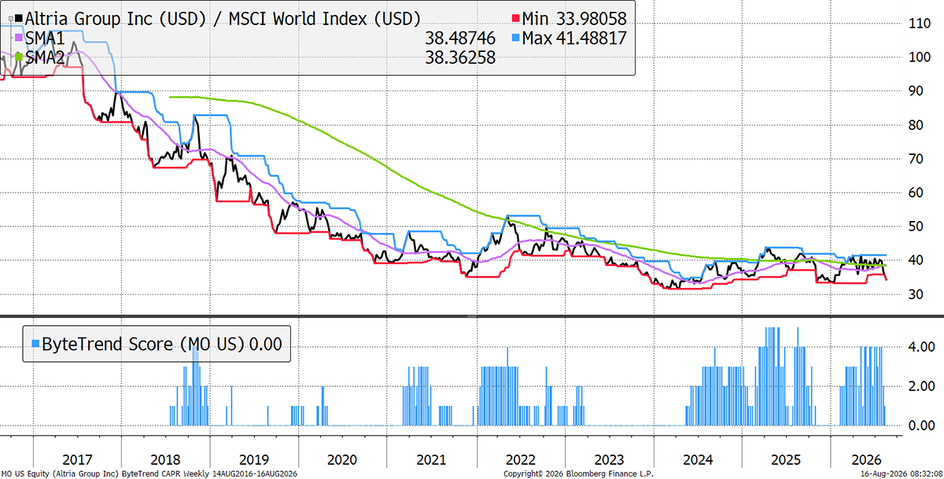944x479 pixels.
Task: Click the 70 price axis label
Action: pyautogui.click(x=915, y=159)
